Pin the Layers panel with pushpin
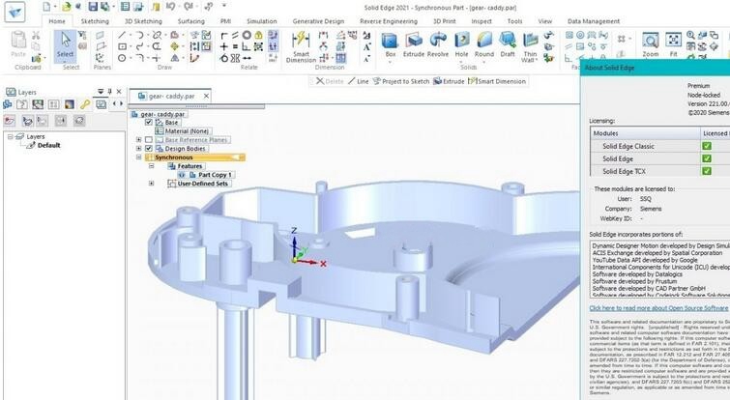 [x=110, y=92]
